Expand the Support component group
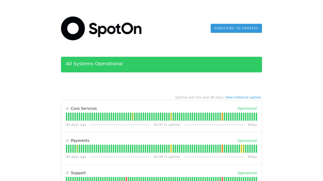The width and height of the screenshot is (323, 181). point(67,173)
